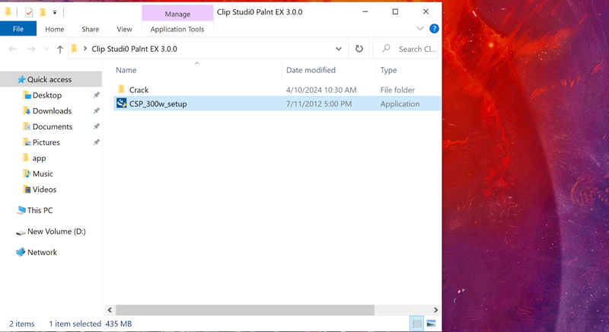
Task: Refresh the current folder
Action: 359,49
